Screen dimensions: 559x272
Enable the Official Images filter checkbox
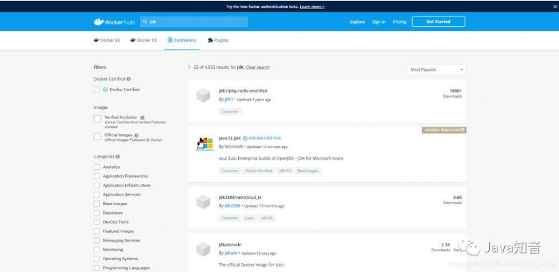97,136
